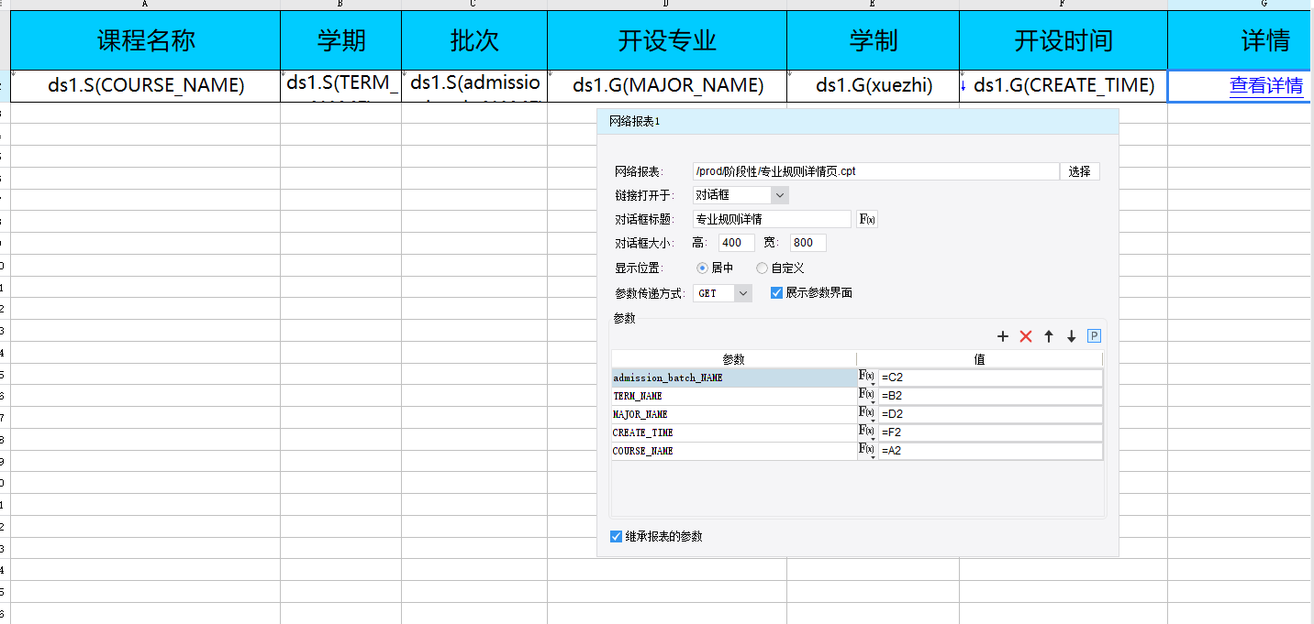The height and width of the screenshot is (624, 1314).
Task: Click the value field =A2
Action: coord(990,451)
